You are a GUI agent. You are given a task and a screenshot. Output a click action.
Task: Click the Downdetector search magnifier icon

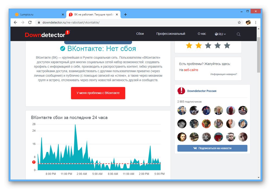click(x=238, y=34)
